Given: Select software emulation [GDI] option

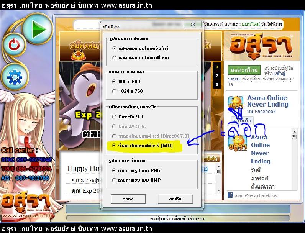Looking at the screenshot, I should [x=114, y=145].
